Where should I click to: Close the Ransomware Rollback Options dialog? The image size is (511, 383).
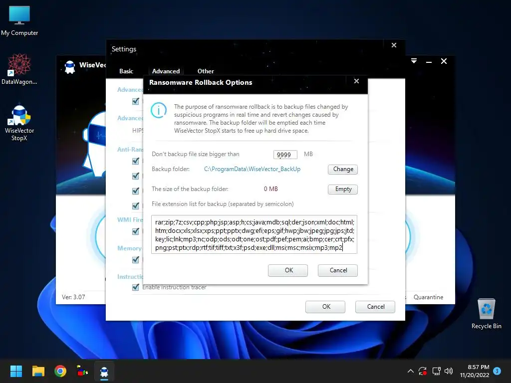(x=356, y=81)
